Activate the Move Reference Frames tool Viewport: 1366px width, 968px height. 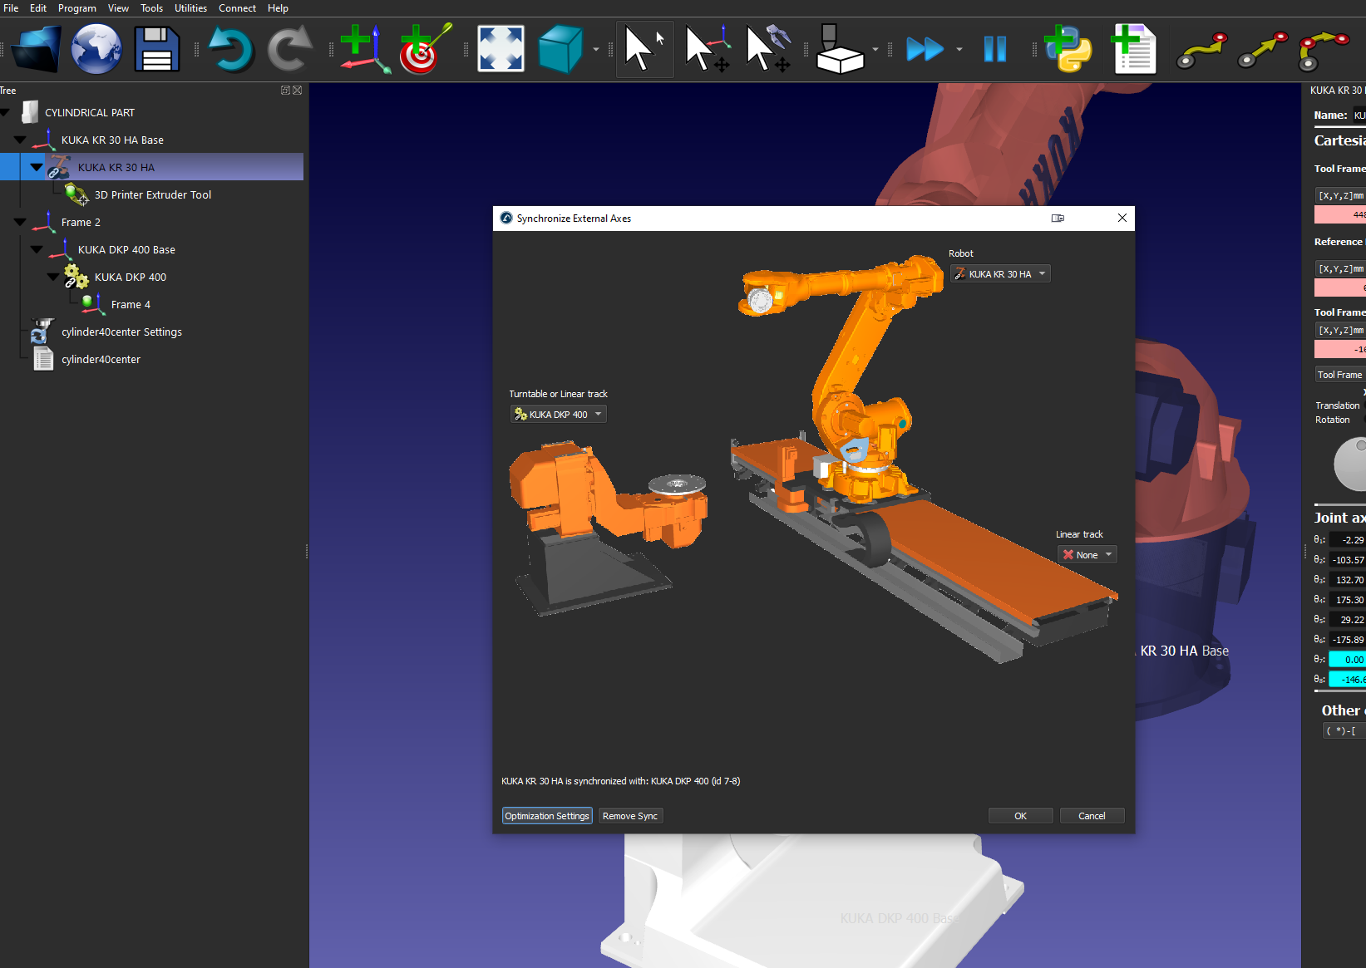pos(707,49)
